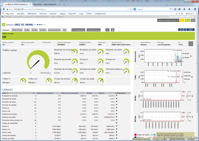Click the email icon in sensor toolbar
Viewport: 199px width, 141px height.
tap(185, 30)
